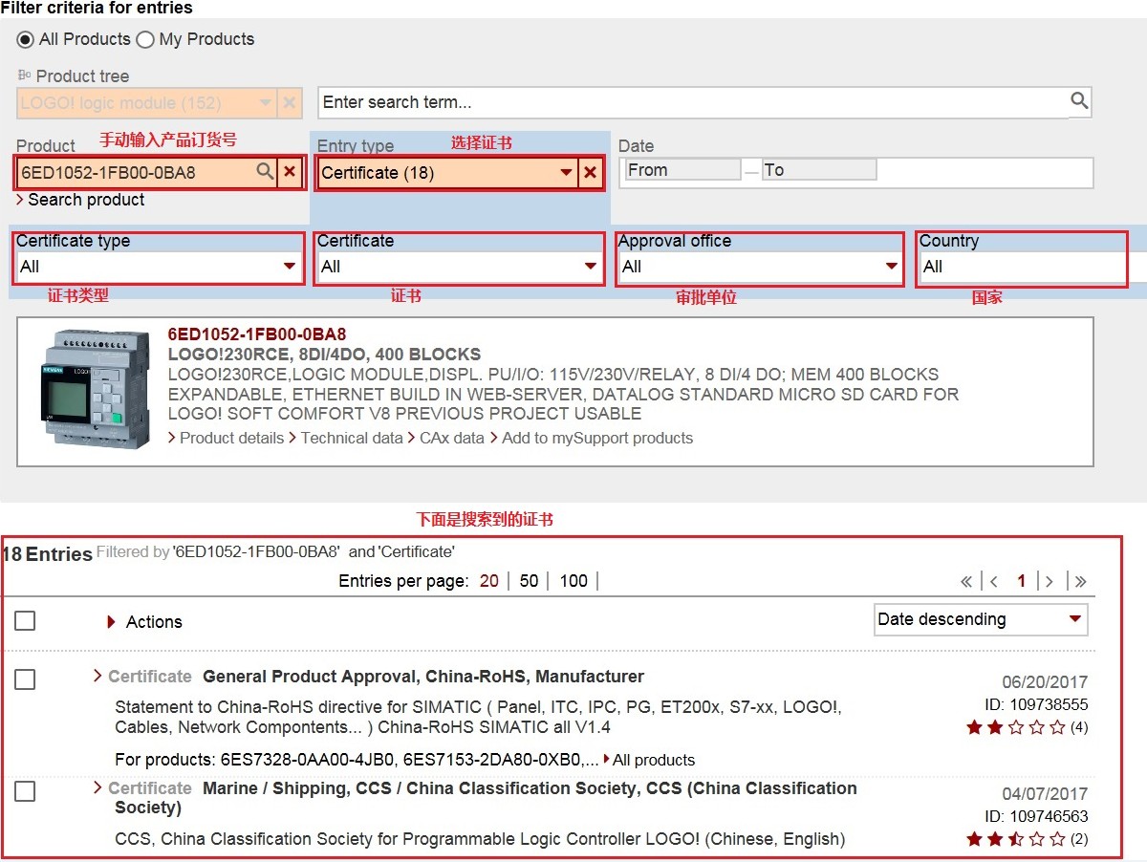
Task: Expand China-RoHS certificate entry arrow
Action: pos(97,676)
